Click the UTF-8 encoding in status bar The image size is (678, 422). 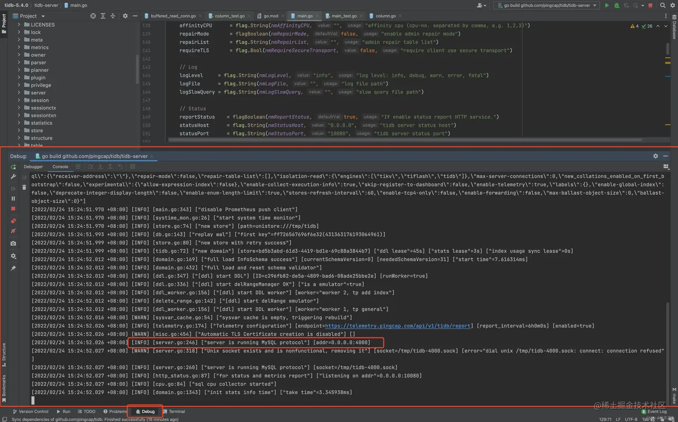[631, 419]
